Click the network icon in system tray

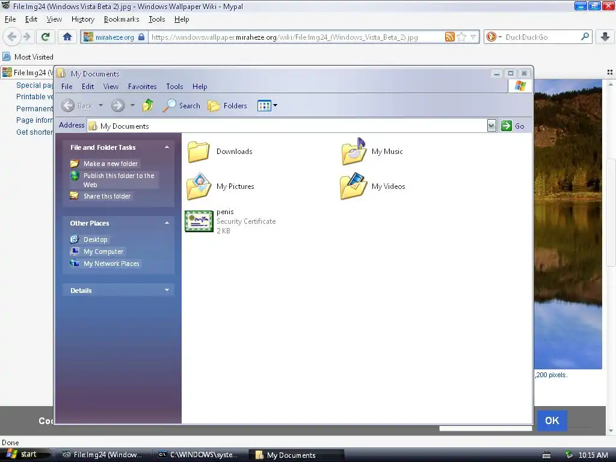[x=569, y=455]
